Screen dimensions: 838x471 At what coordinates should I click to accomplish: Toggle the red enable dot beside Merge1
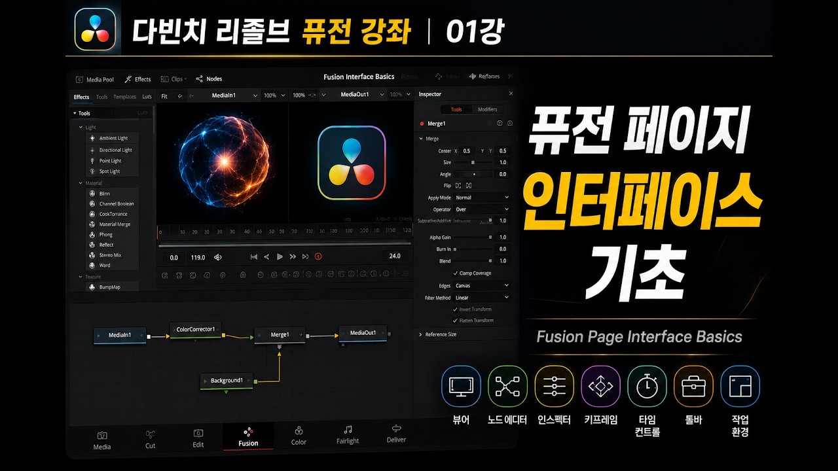[x=422, y=123]
